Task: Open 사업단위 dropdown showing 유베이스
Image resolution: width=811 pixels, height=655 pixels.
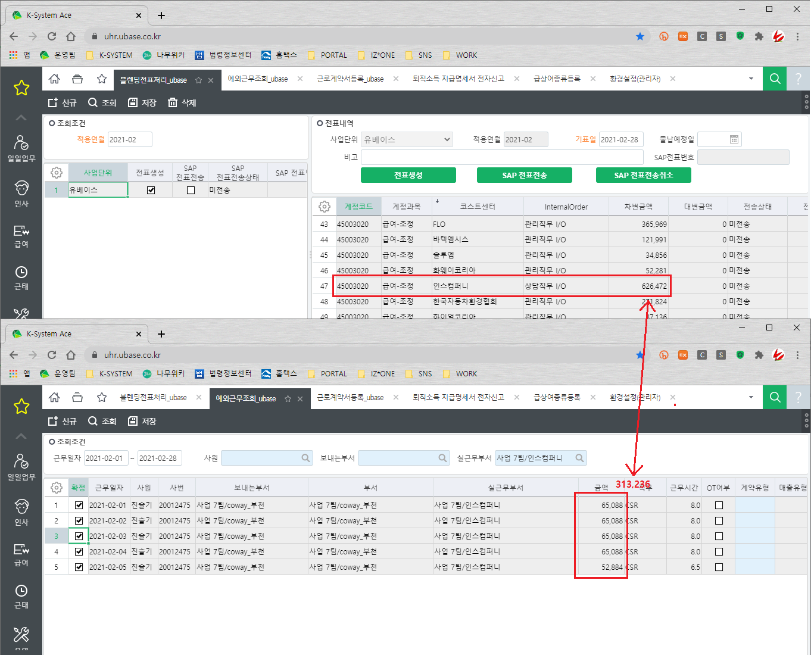Action: tap(407, 139)
